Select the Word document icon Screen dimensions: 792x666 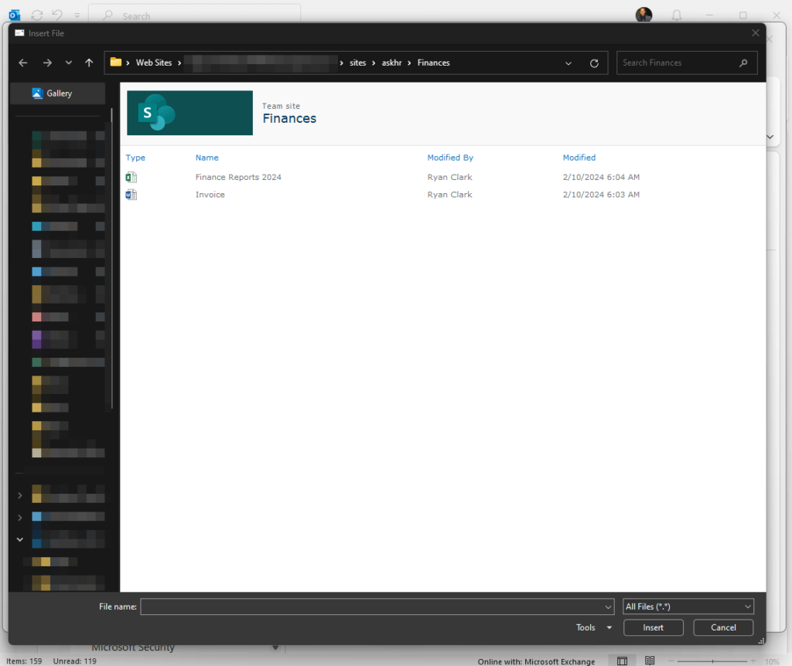point(131,194)
